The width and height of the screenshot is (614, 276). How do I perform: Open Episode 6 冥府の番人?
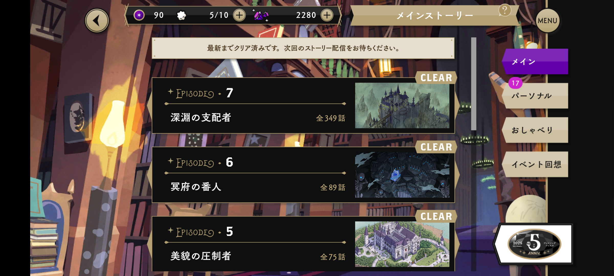pyautogui.click(x=303, y=175)
